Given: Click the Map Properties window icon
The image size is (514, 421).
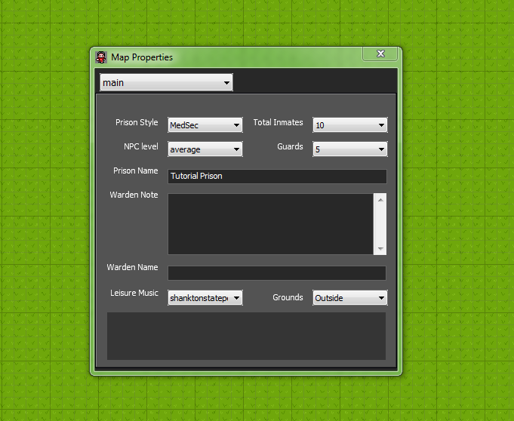Looking at the screenshot, I should 101,57.
